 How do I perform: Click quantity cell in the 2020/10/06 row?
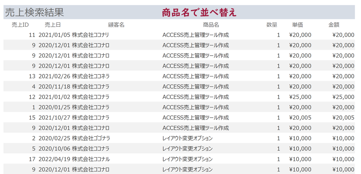[279, 148]
